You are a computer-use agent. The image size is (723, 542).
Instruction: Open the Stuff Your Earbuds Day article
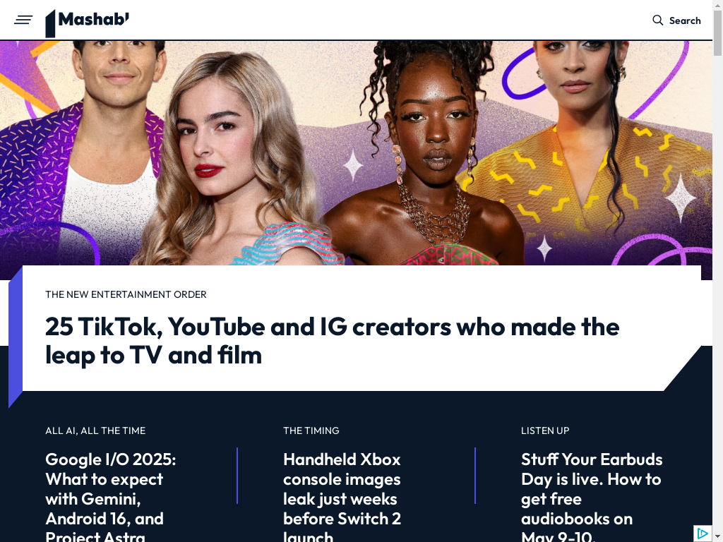point(592,496)
